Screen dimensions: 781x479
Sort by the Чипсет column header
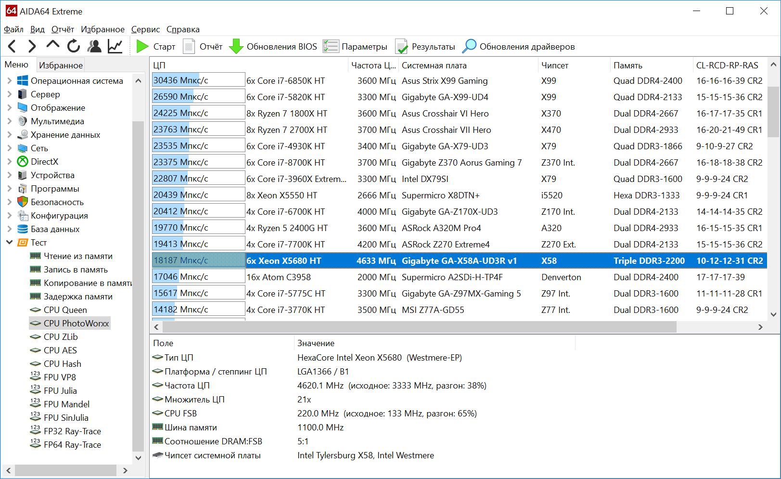tap(574, 65)
